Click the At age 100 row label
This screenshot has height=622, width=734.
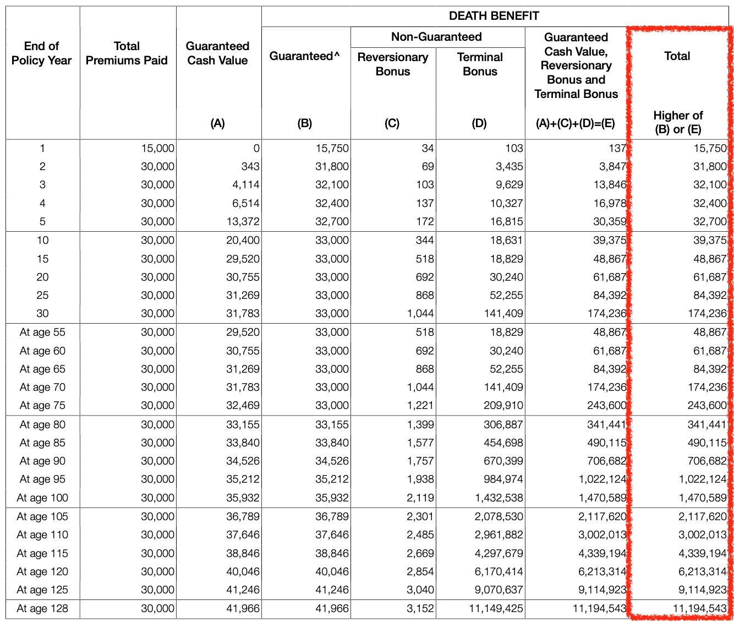click(42, 498)
